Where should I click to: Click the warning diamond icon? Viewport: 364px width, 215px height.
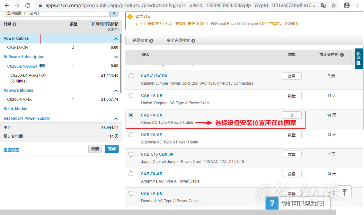[130, 16]
